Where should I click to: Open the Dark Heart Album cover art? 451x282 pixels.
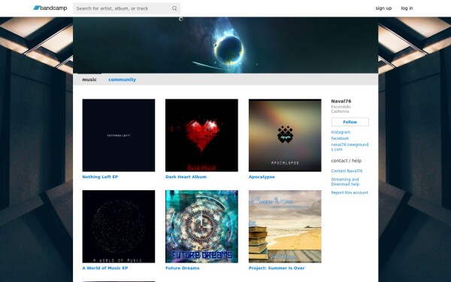[x=201, y=135]
